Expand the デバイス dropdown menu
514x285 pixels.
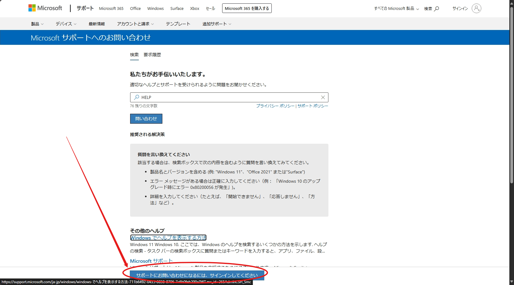66,24
